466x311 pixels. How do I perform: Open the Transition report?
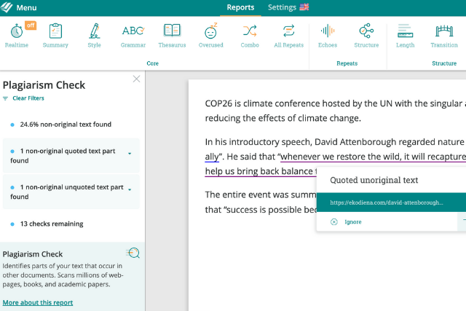[x=444, y=35]
